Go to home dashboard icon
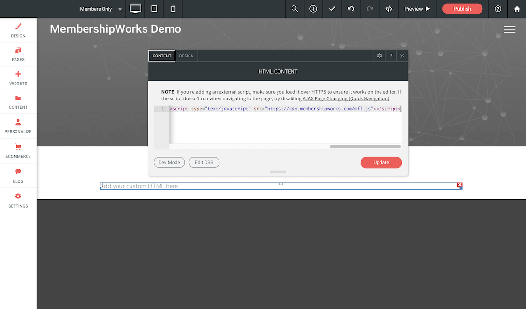This screenshot has height=309, width=526. [x=517, y=9]
